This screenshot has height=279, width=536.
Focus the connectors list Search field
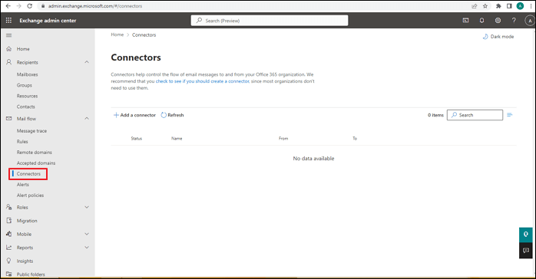pos(475,115)
